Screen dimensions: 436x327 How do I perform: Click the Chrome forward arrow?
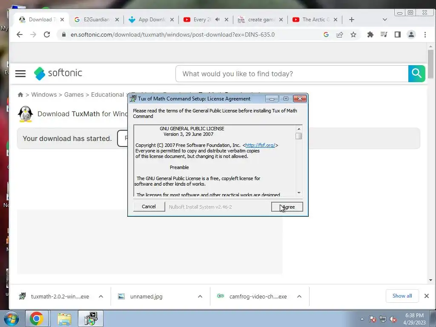pos(33,34)
